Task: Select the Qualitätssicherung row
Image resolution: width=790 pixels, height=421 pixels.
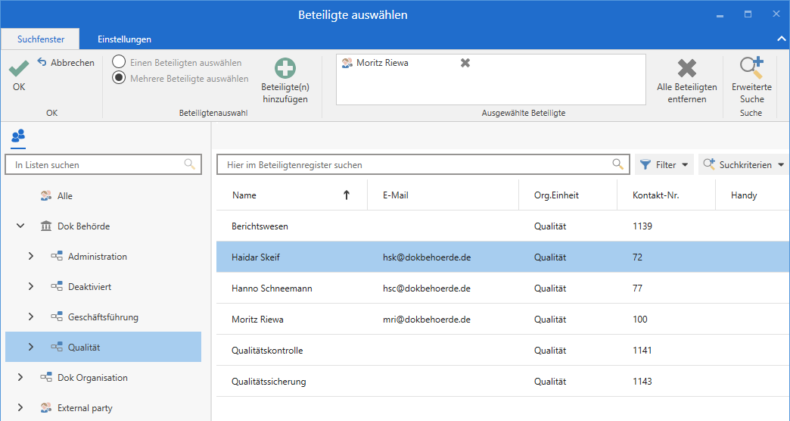Action: (x=502, y=382)
